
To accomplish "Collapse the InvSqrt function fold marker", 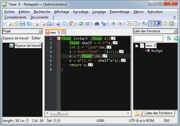I will (59, 38).
